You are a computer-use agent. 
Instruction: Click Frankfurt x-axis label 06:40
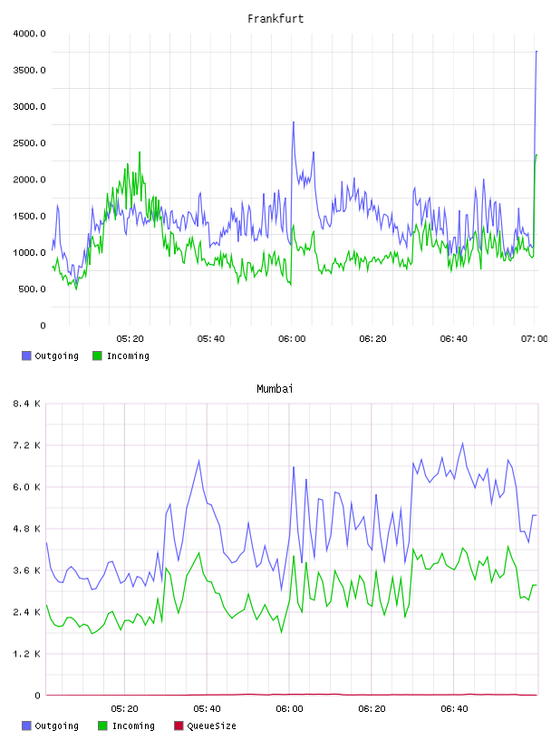point(453,339)
